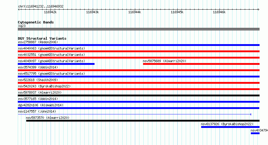Image resolution: width=268 pixels, height=145 pixels.
Task: Open nsv5875689 (Almarri2020) variant label
Action: click(x=164, y=61)
